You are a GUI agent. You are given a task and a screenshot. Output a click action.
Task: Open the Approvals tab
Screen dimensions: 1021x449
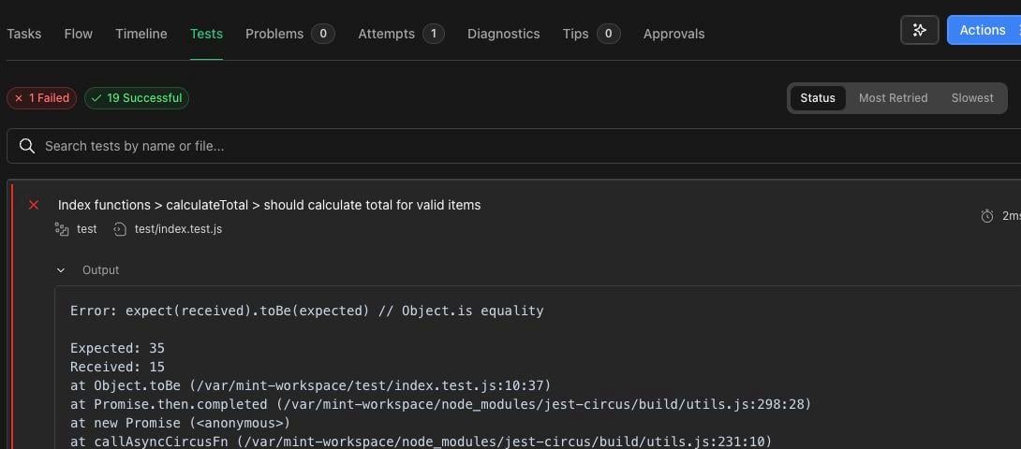coord(673,33)
